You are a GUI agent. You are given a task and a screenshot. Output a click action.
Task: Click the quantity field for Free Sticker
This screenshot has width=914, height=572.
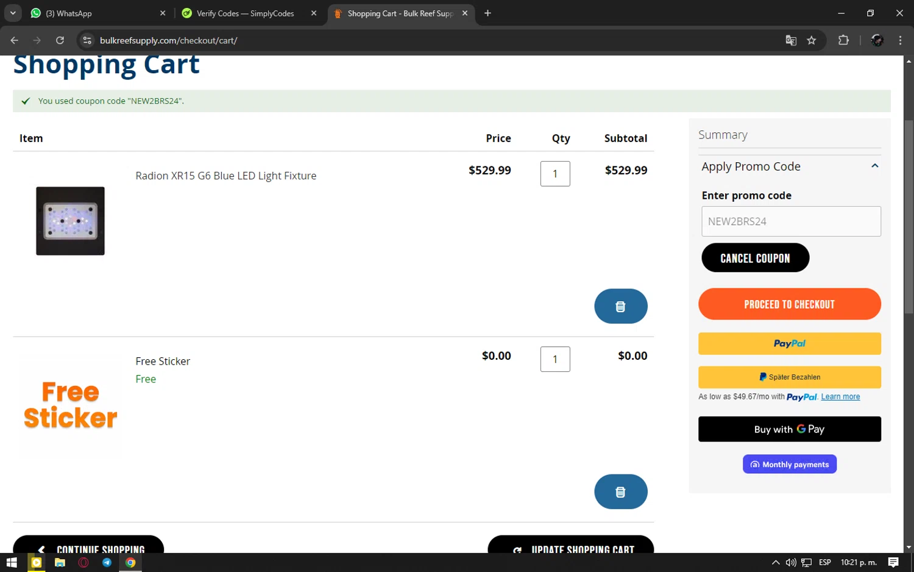tap(555, 359)
